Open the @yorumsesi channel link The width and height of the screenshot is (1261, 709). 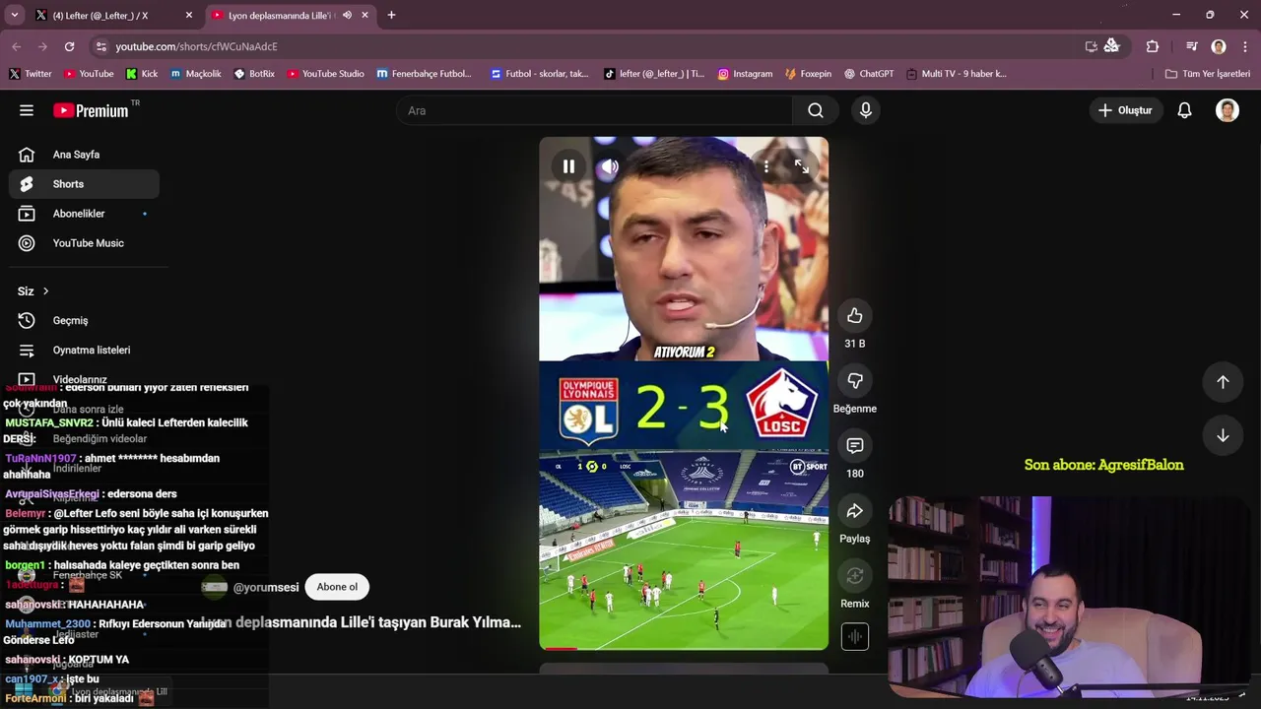point(266,588)
